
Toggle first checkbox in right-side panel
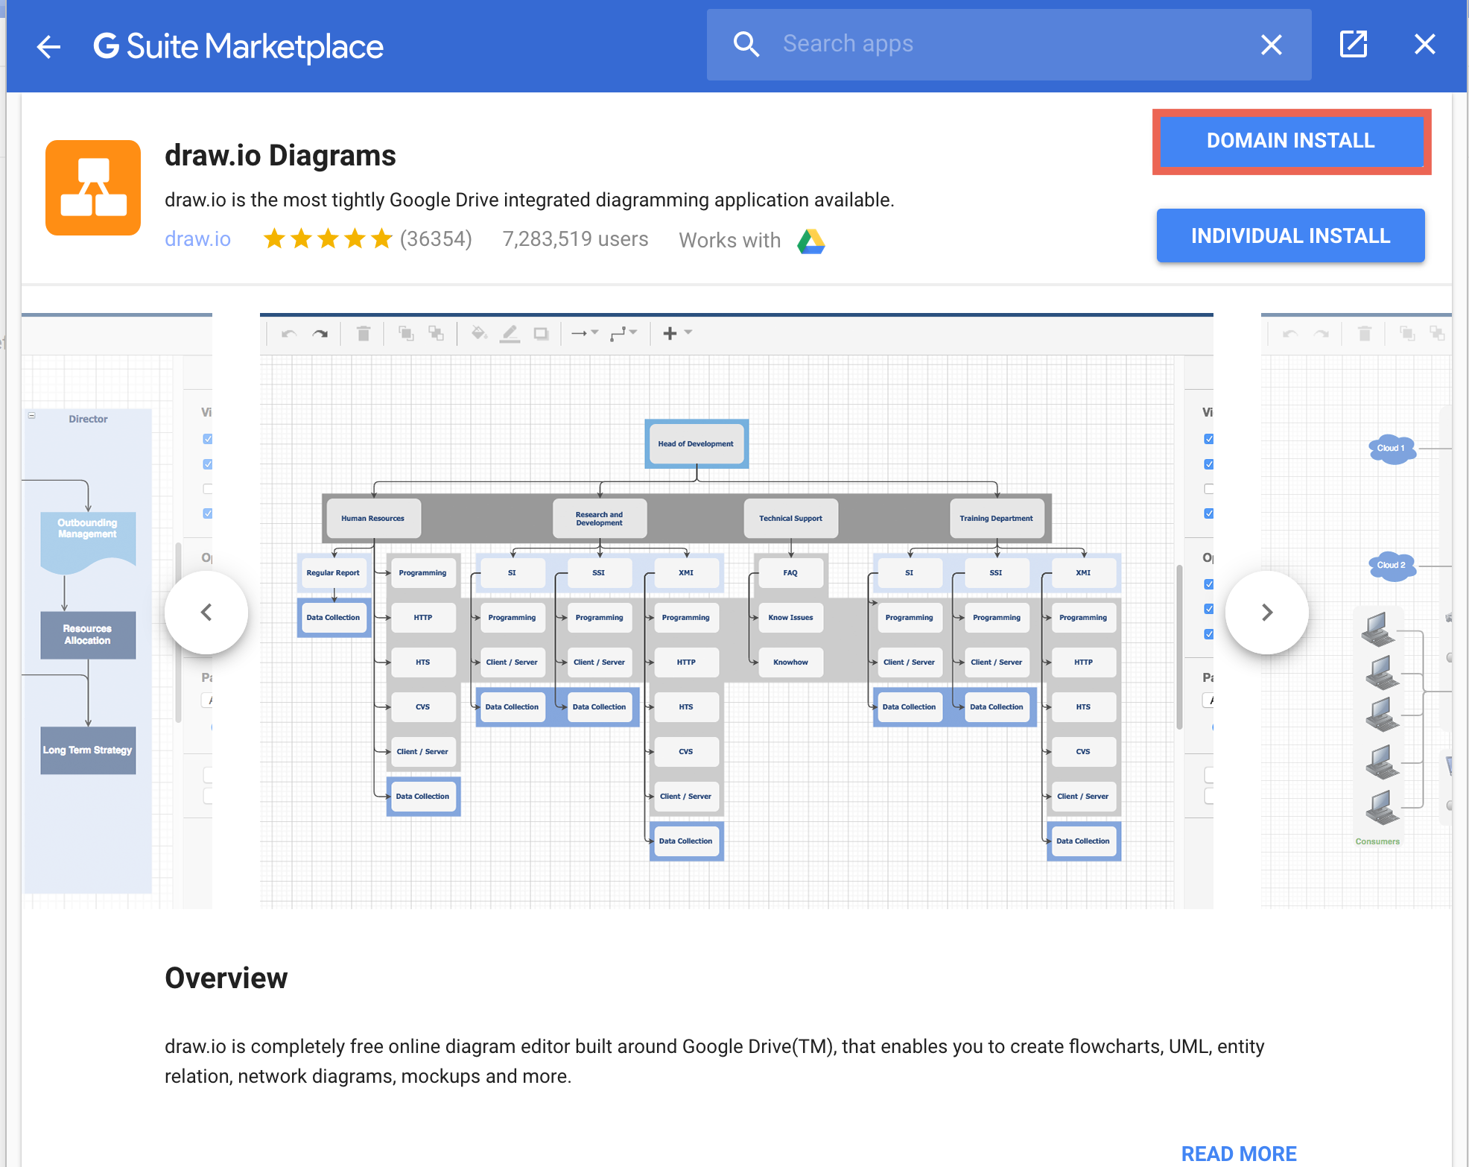(x=1208, y=439)
